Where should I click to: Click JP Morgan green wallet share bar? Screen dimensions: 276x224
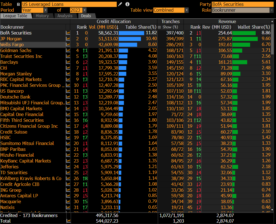tap(245, 39)
